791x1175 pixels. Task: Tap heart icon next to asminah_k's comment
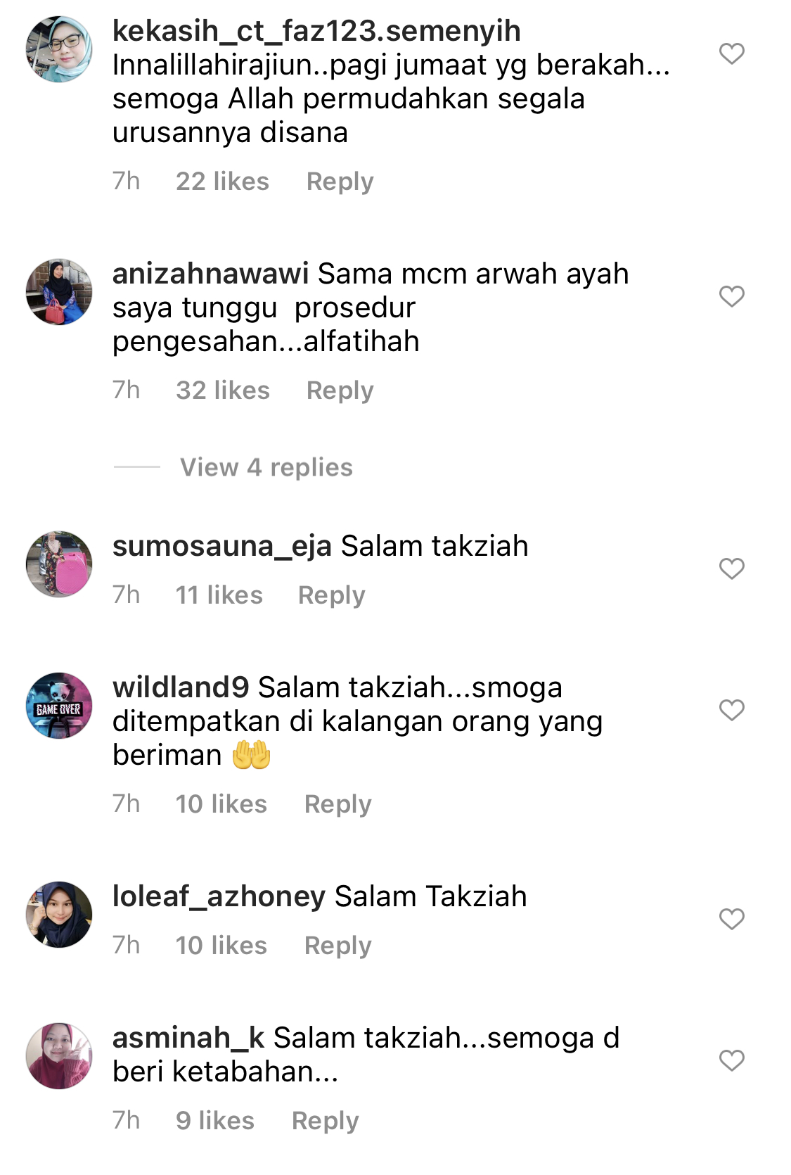point(731,1060)
